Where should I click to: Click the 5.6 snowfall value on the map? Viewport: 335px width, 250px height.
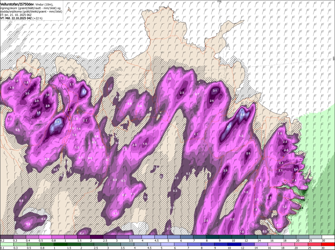coord(242,115)
